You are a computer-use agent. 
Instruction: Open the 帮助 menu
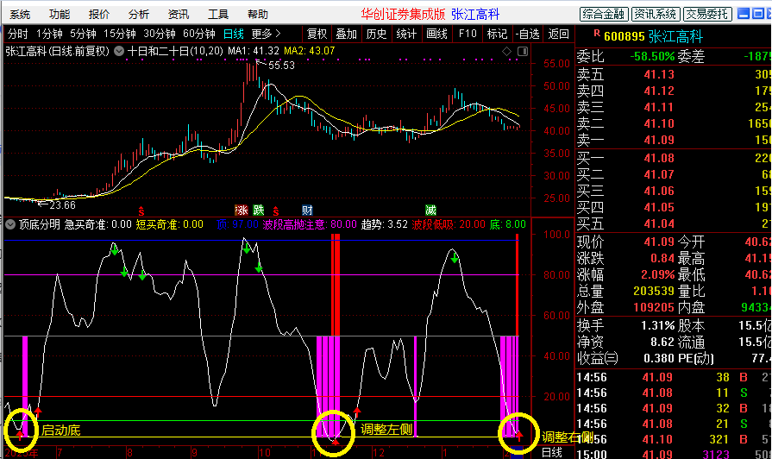tap(258, 15)
